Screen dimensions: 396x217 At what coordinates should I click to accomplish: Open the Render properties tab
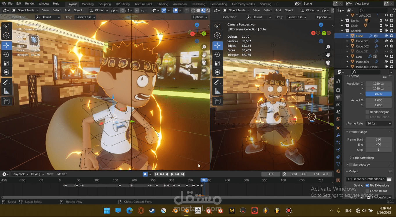coord(338,90)
